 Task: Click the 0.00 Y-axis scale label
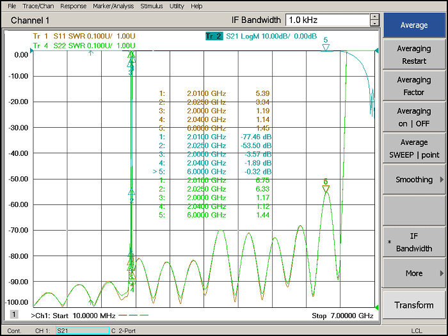[21, 55]
